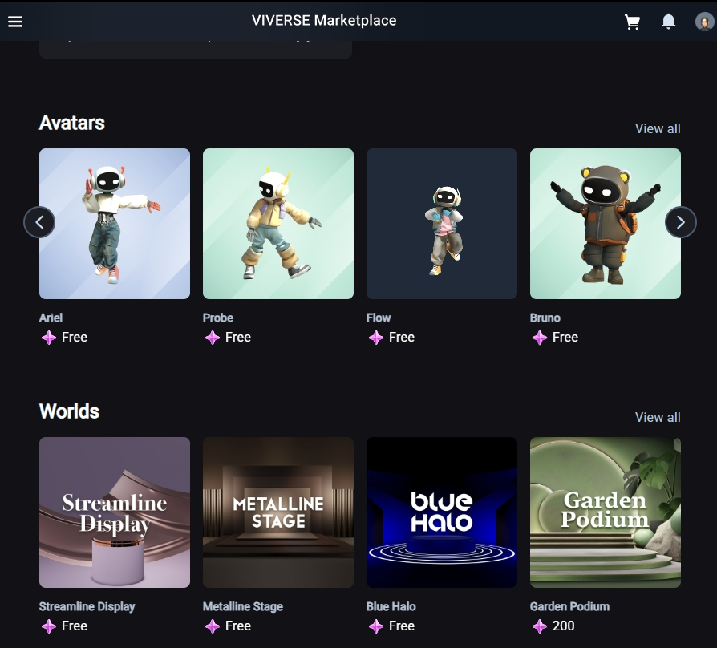This screenshot has width=717, height=648.
Task: Click the VIVERSE Marketplace header title
Action: [324, 21]
